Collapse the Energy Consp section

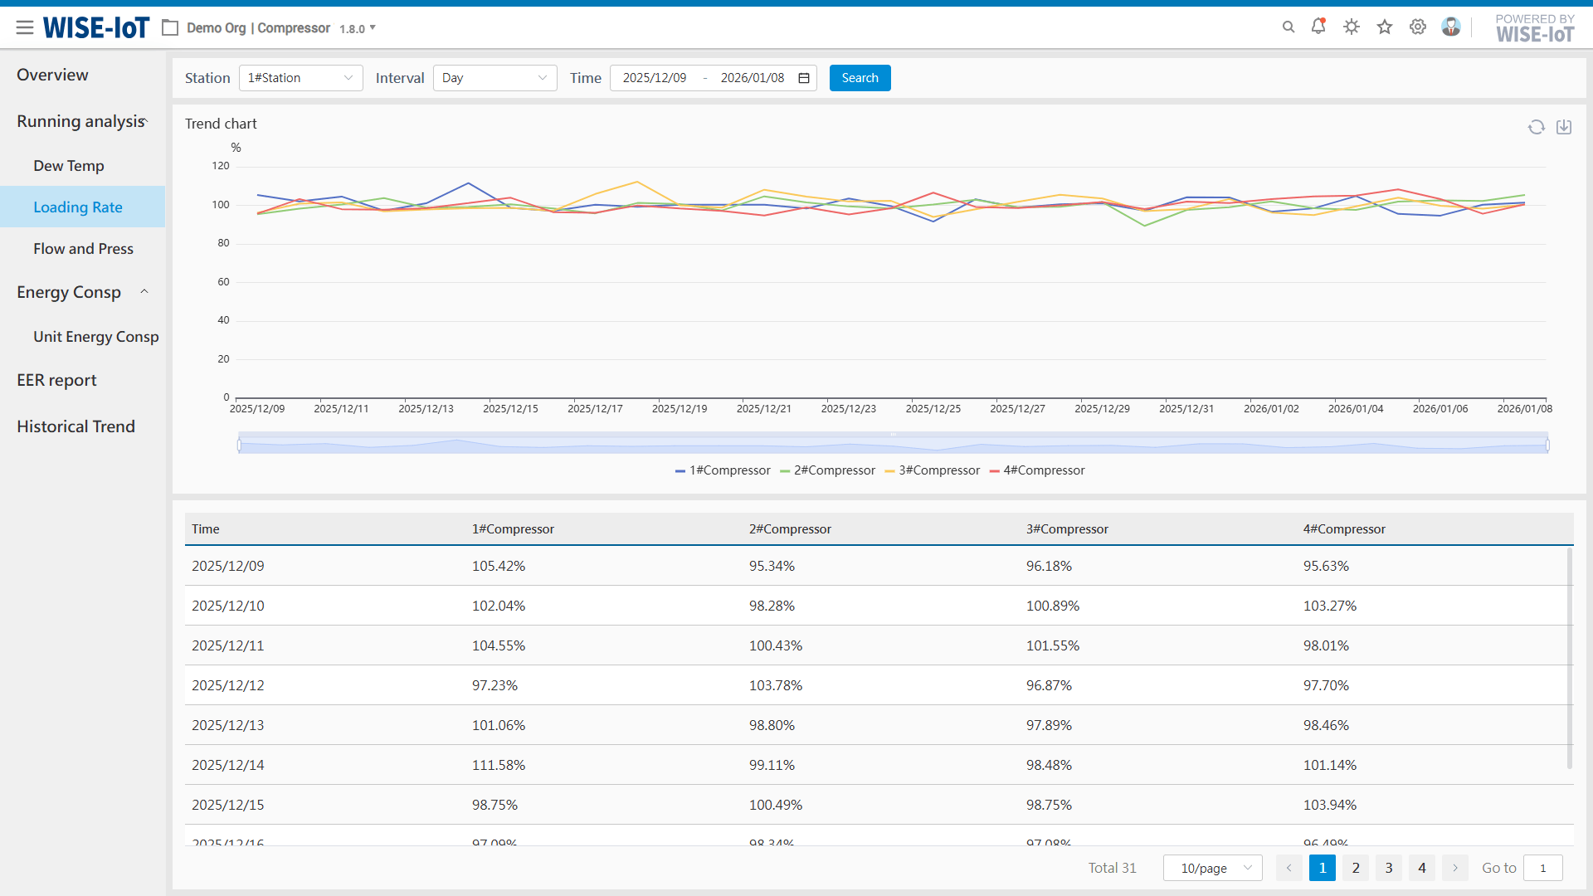144,291
